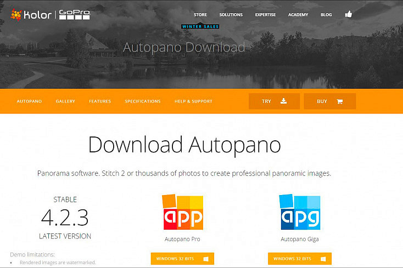This screenshot has width=403, height=268.
Task: Click the Download Autopano heading
Action: (184, 145)
